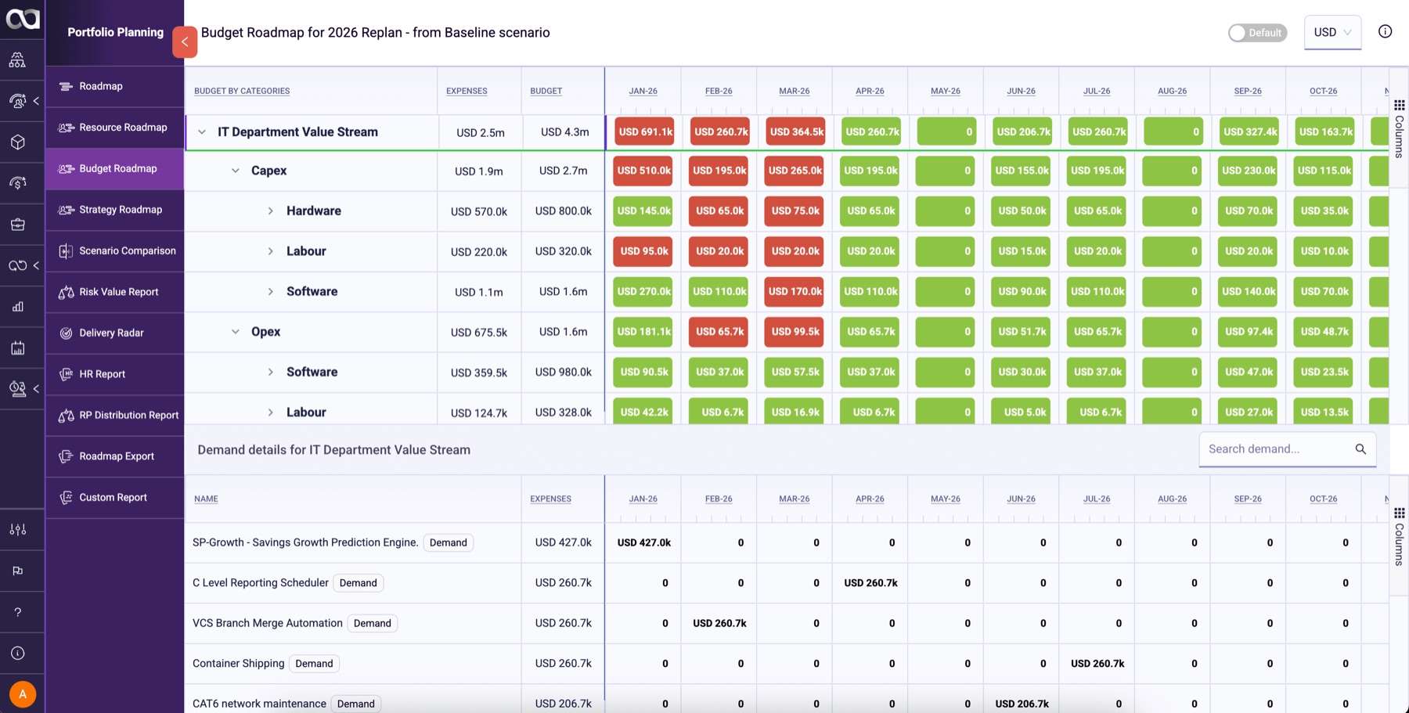Open Columns panel for the budget table

tap(1399, 129)
